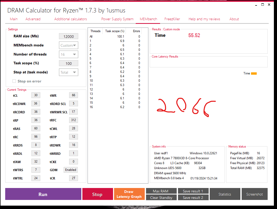The width and height of the screenshot is (277, 209).
Task: Click the red Stop button
Action: pyautogui.click(x=98, y=194)
